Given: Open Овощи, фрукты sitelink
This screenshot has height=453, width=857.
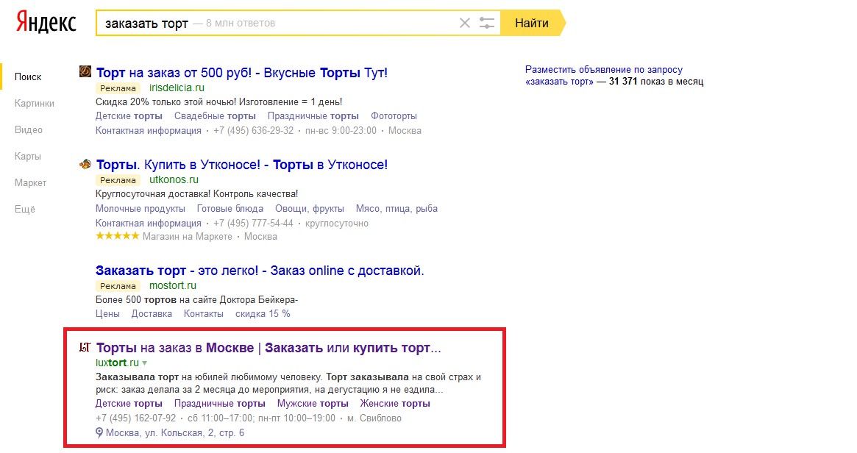Looking at the screenshot, I should coord(310,208).
